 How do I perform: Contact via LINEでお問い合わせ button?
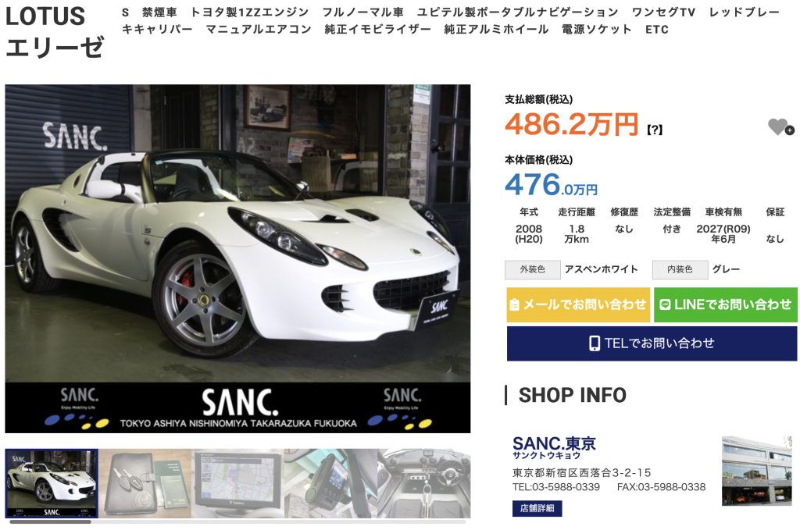[726, 304]
